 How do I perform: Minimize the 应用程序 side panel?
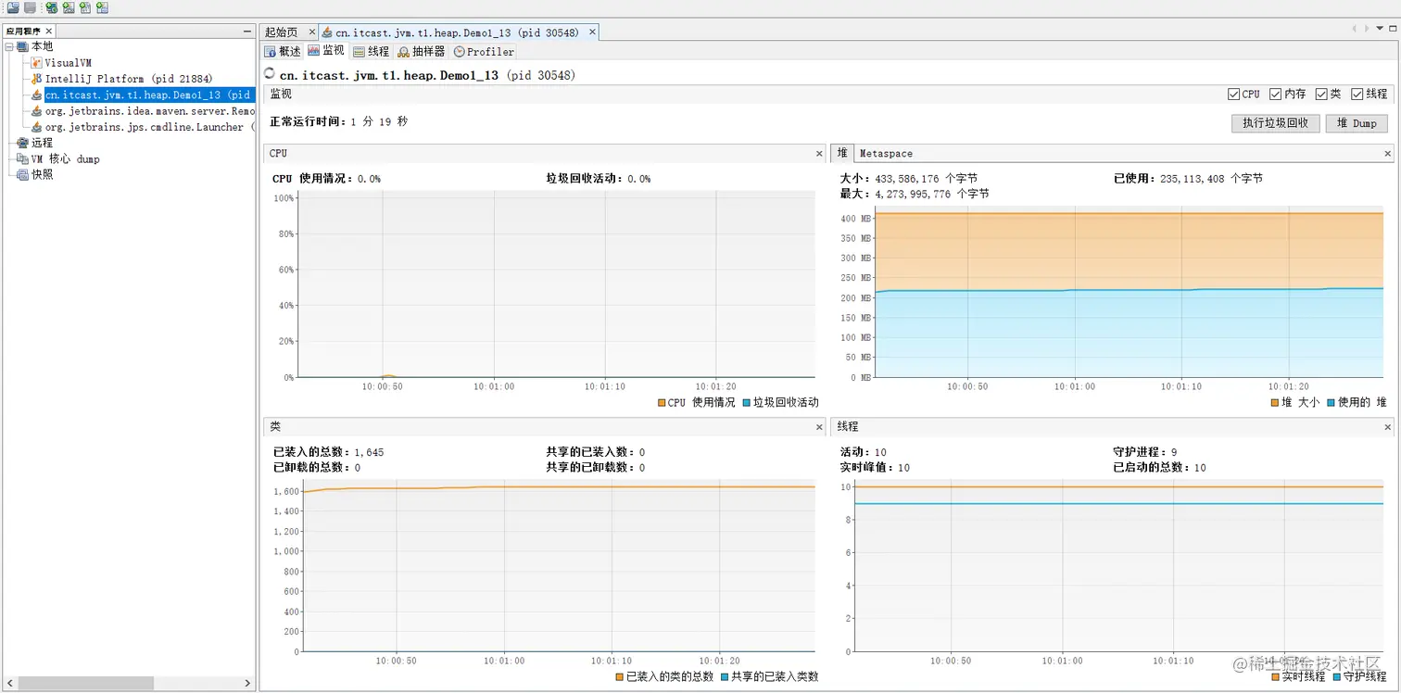click(x=246, y=31)
